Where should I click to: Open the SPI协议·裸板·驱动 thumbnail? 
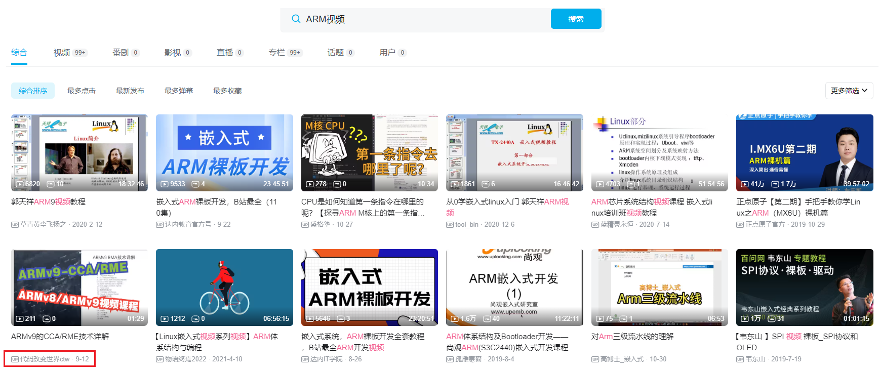pos(805,287)
